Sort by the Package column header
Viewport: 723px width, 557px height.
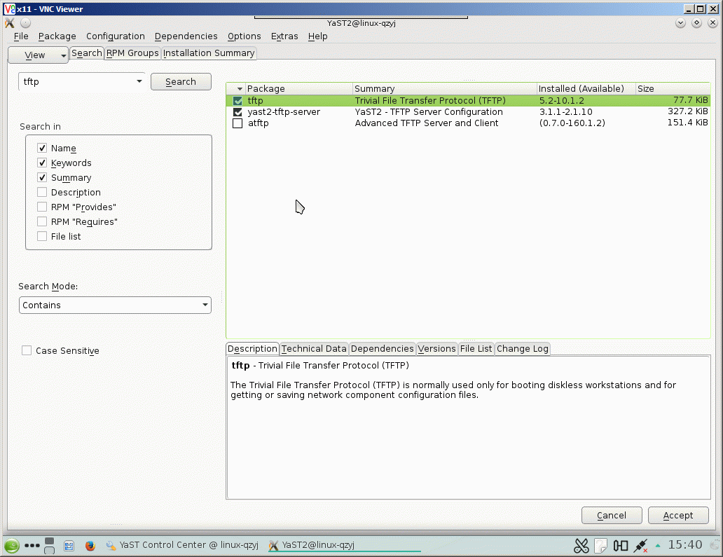298,88
